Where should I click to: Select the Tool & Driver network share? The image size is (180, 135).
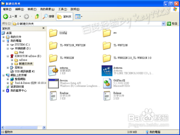pos(30,83)
